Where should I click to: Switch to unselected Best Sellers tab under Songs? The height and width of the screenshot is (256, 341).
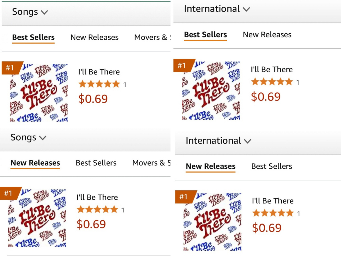pyautogui.click(x=96, y=163)
